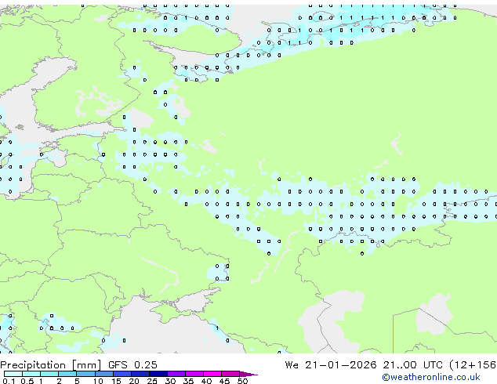Click the '0.1' legend scale label
The image size is (497, 384).
click(x=9, y=381)
